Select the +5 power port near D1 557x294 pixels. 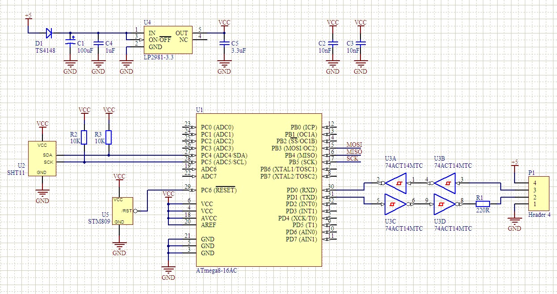tap(28, 16)
